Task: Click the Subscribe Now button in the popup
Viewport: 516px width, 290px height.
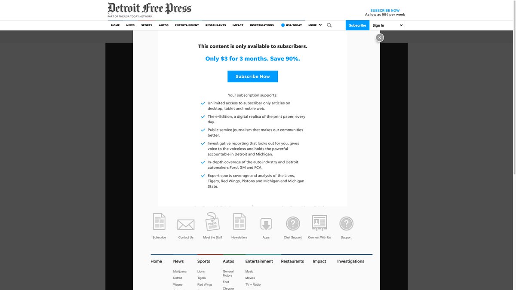Action: tap(252, 76)
